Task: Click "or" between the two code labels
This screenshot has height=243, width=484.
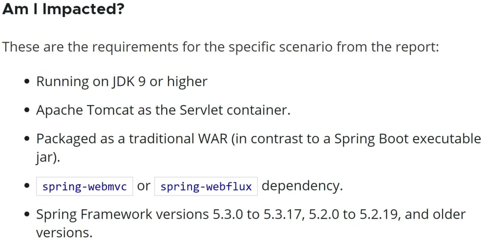Action: 143,187
